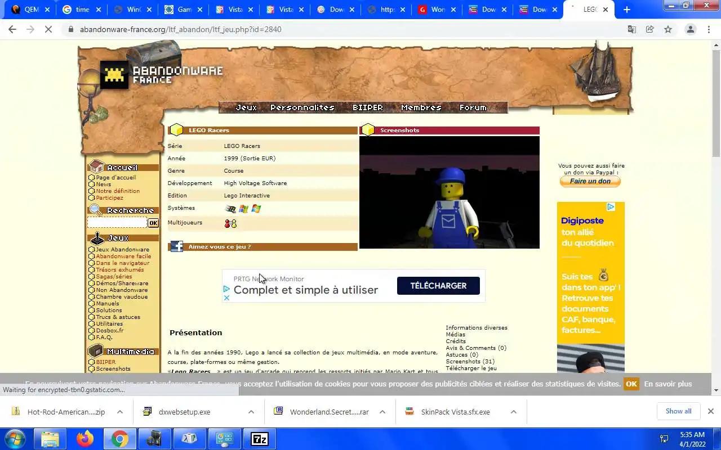Viewport: 721px width, 450px height.
Task: Launch Firefox from the taskbar
Action: [x=85, y=439]
